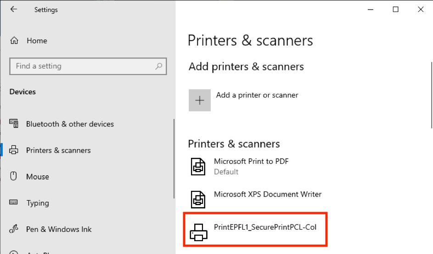Select PrintEPFL1_SecurePrintPCL-Col printer
The image size is (433, 254).
265,227
